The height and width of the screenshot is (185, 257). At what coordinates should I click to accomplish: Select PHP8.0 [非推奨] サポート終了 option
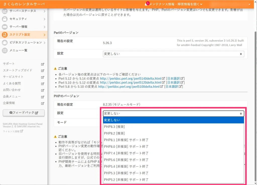point(173,146)
